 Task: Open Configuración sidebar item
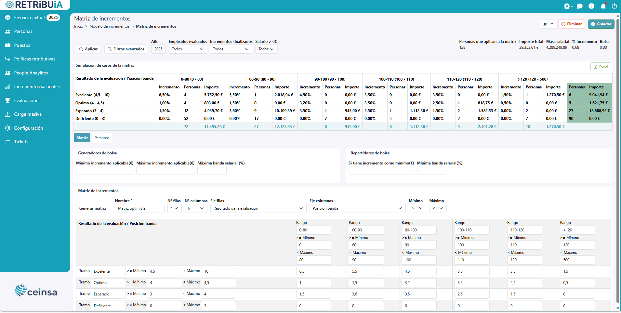click(29, 128)
